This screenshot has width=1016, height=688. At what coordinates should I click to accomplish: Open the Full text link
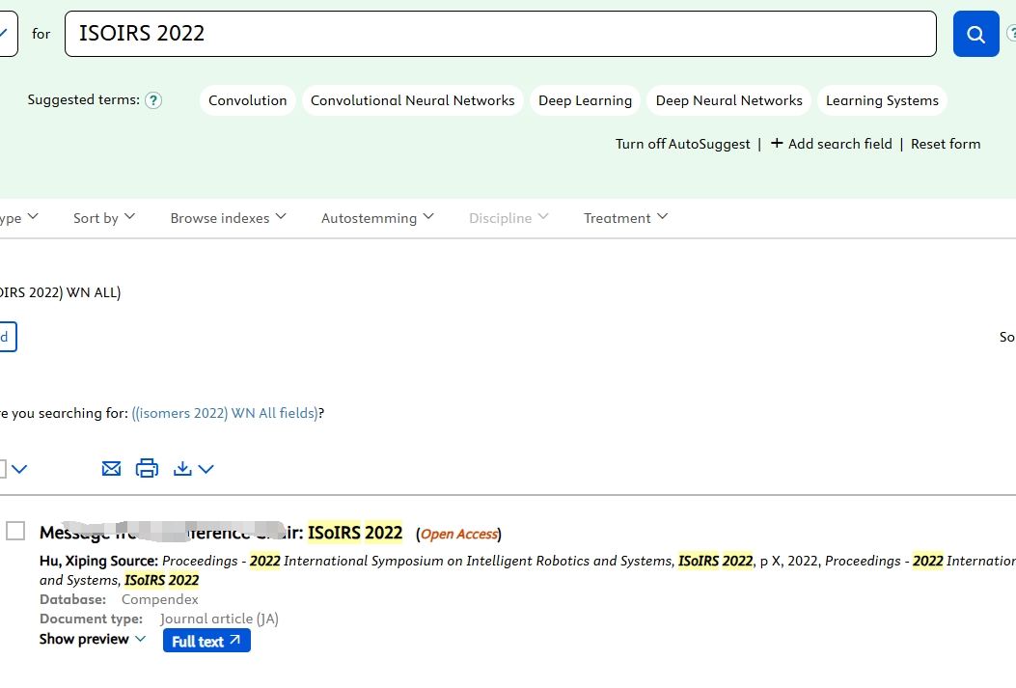pos(206,641)
